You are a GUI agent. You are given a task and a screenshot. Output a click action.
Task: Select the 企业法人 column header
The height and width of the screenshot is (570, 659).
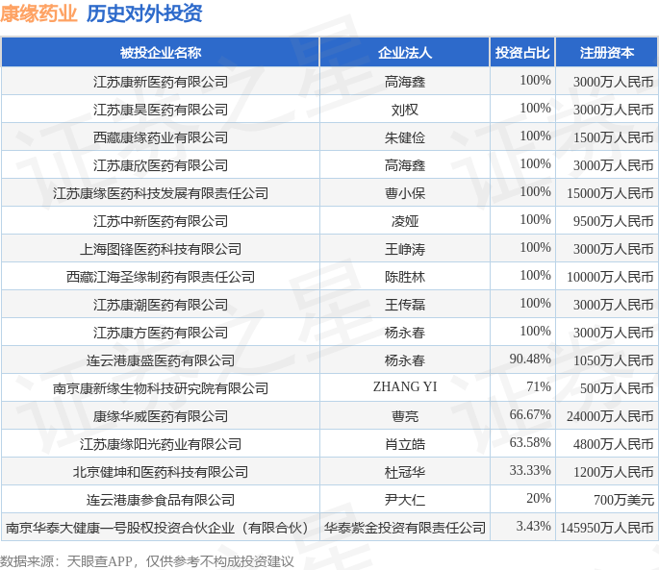coord(405,53)
